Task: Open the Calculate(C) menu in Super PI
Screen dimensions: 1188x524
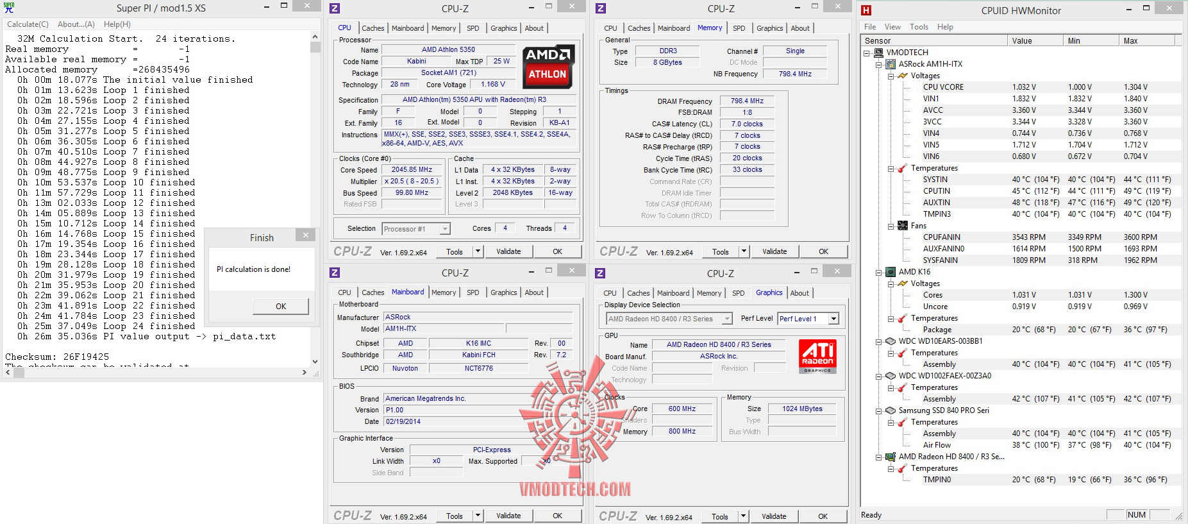Action: click(x=28, y=24)
